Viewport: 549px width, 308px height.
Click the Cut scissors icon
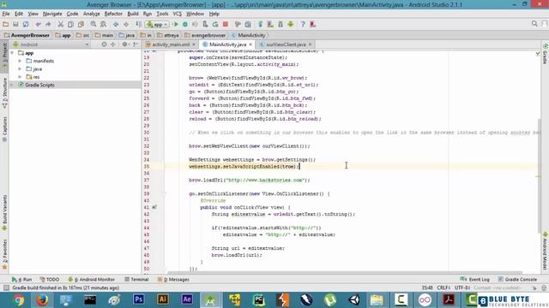point(61,24)
